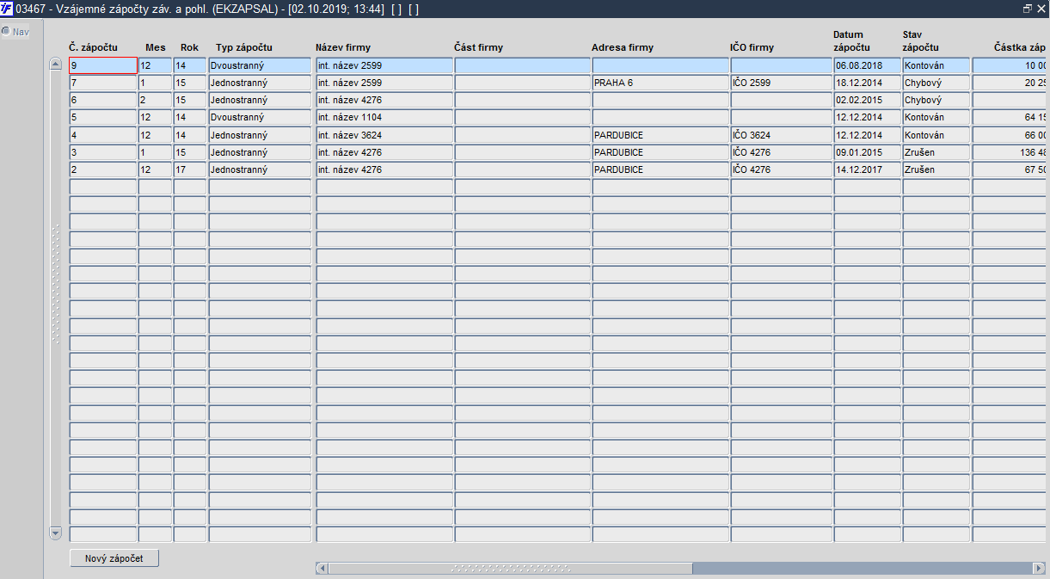
Task: Click the vertical scroll up arrow
Action: tap(56, 65)
